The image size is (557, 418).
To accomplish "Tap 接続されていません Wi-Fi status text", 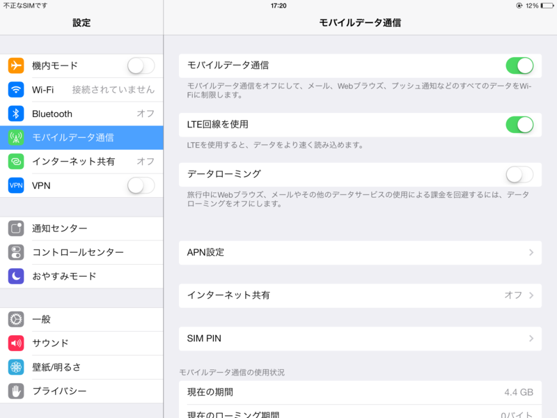I will pos(113,90).
